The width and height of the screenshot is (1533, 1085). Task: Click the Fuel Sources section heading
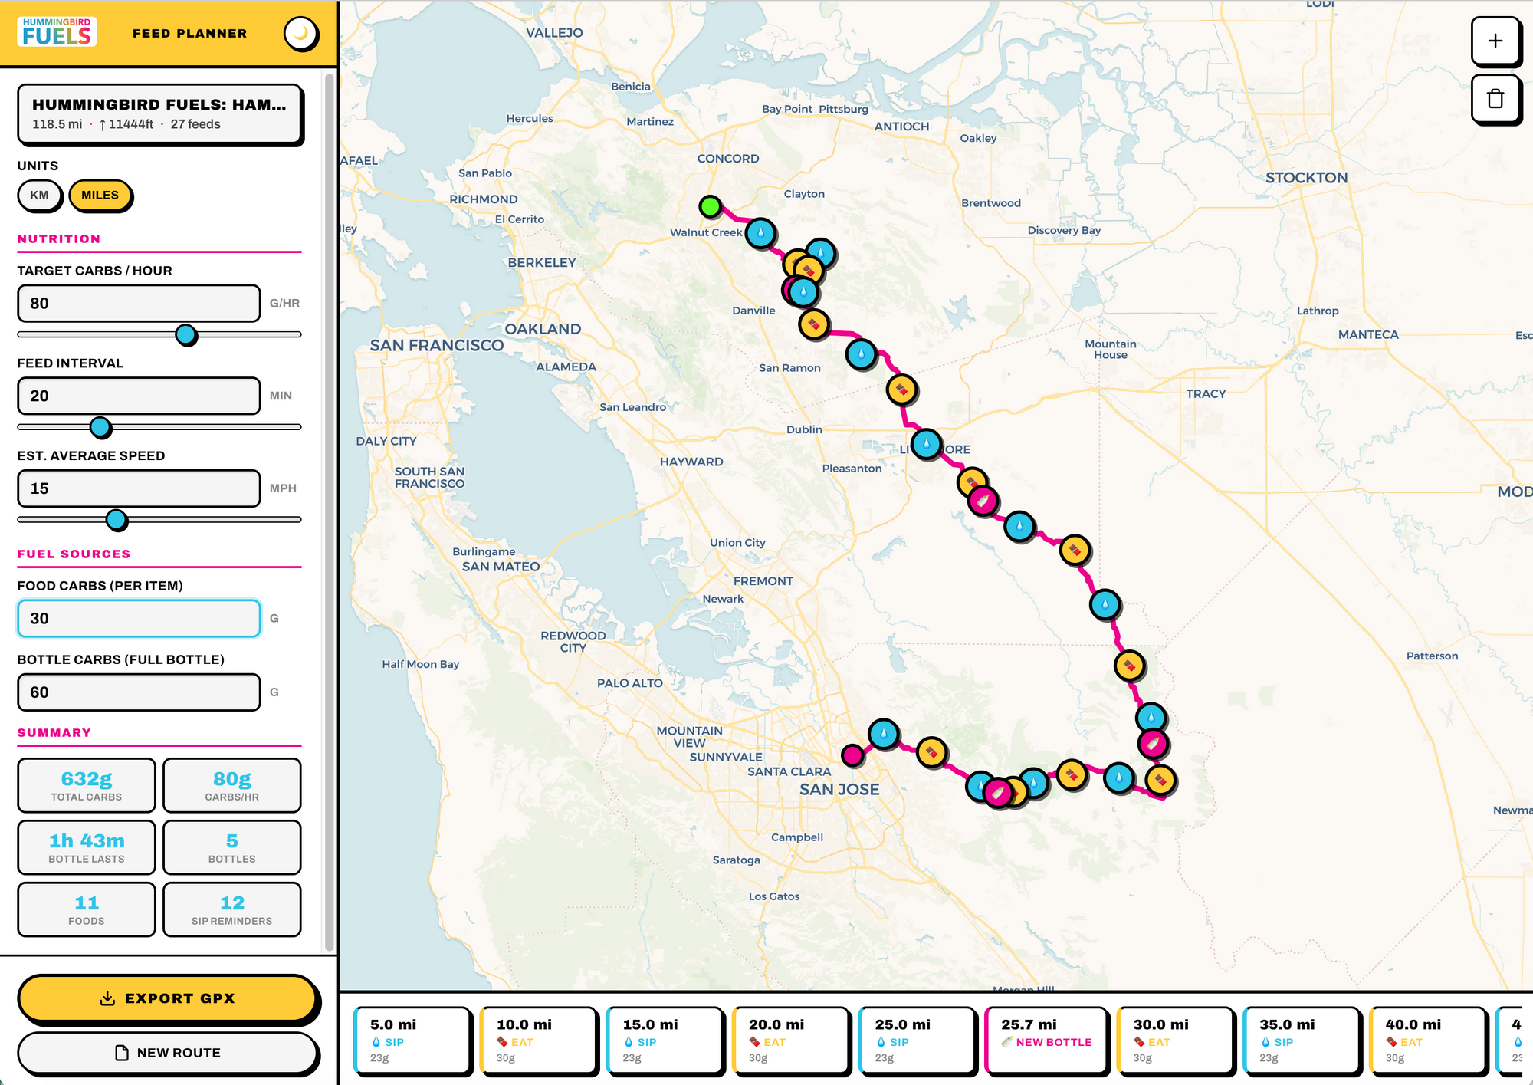74,554
